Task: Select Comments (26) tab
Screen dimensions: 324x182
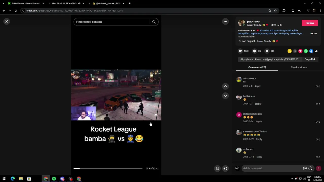Action: coord(257,67)
